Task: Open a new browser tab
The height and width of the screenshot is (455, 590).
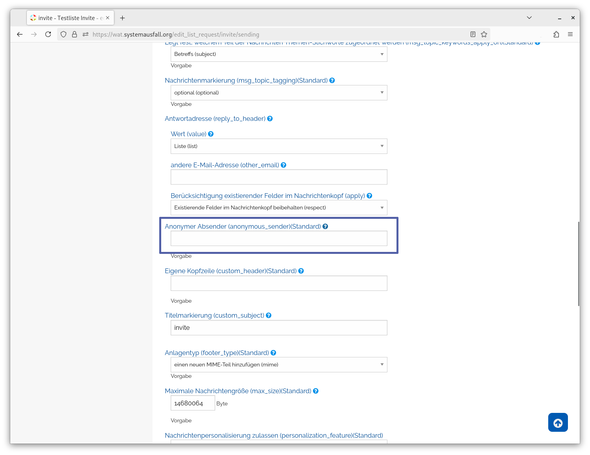Action: pyautogui.click(x=123, y=18)
